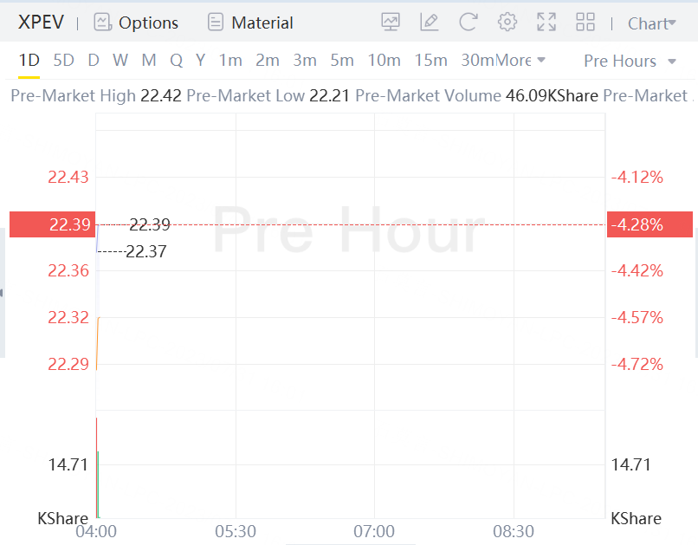The width and height of the screenshot is (698, 545).
Task: Click the XPEV ticker symbol
Action: (x=42, y=23)
